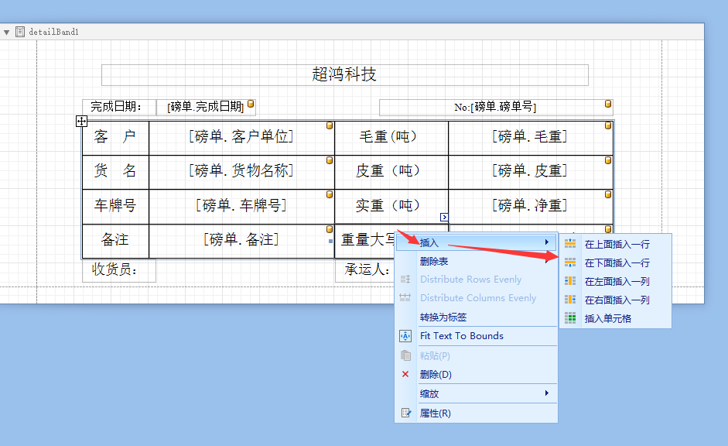
Task: Select the [磅单.完成日期] field
Action: tap(206, 107)
